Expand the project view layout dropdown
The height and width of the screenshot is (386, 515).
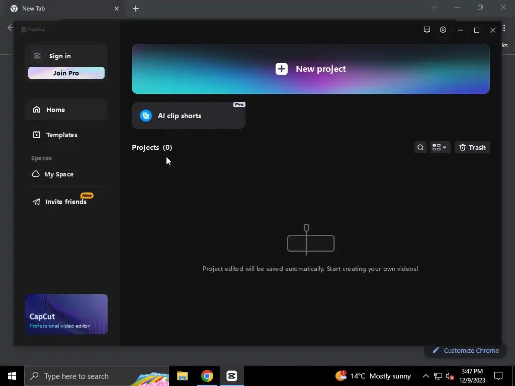[x=440, y=147]
